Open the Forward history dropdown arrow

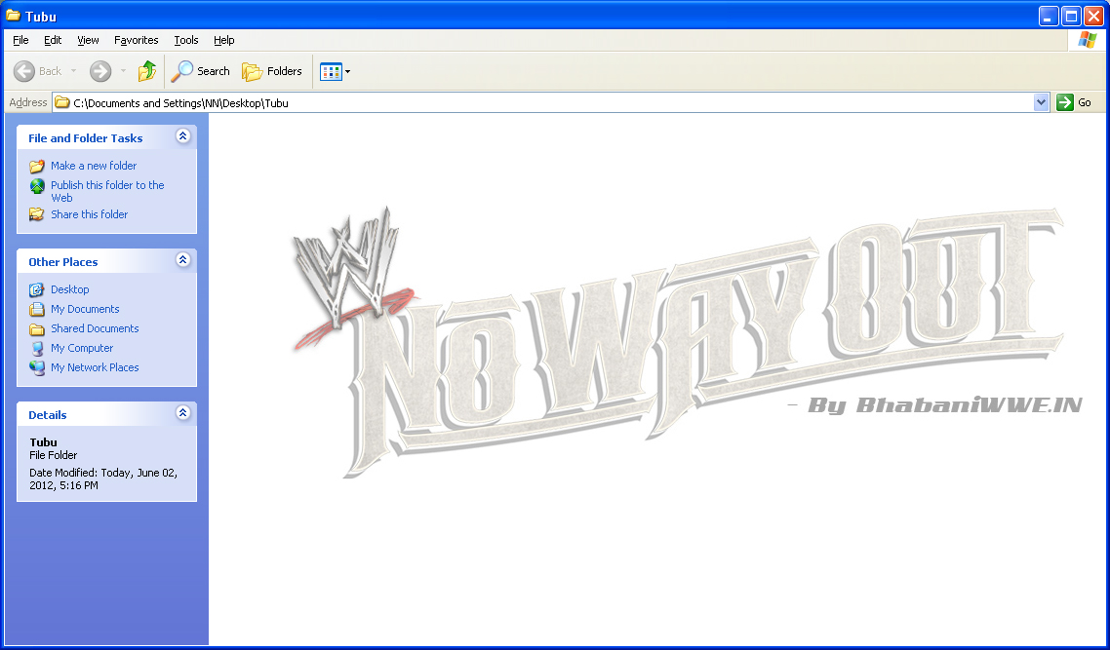[x=123, y=71]
